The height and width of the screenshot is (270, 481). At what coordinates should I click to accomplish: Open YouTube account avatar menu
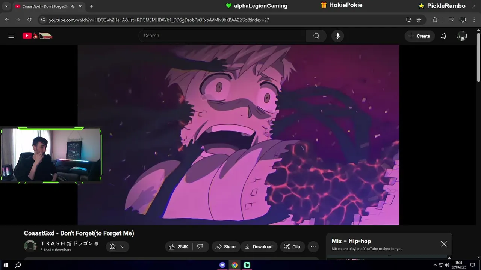pos(462,36)
